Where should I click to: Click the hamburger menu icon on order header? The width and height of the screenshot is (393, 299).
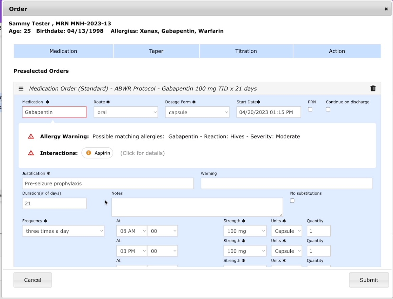(x=21, y=88)
